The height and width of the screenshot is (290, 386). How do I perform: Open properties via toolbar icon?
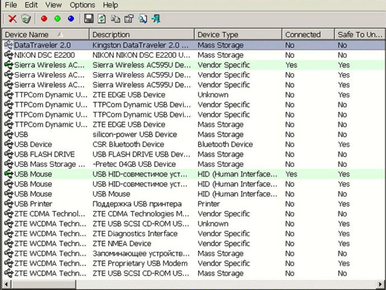[x=129, y=18]
